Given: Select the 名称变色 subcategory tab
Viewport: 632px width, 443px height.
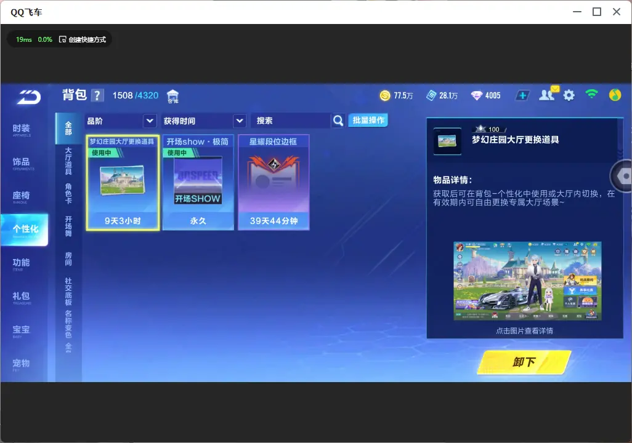Looking at the screenshot, I should (68, 324).
